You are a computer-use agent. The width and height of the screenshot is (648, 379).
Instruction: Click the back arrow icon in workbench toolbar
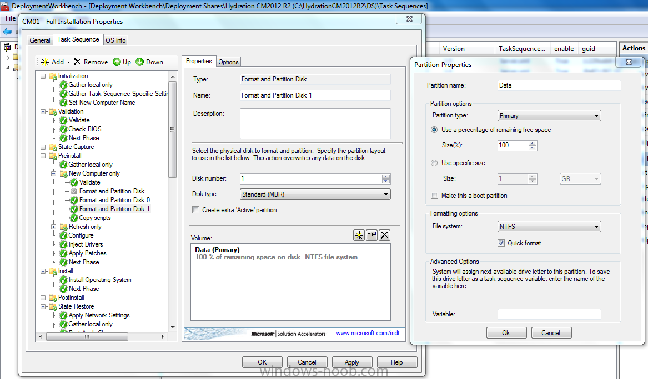(x=7, y=32)
